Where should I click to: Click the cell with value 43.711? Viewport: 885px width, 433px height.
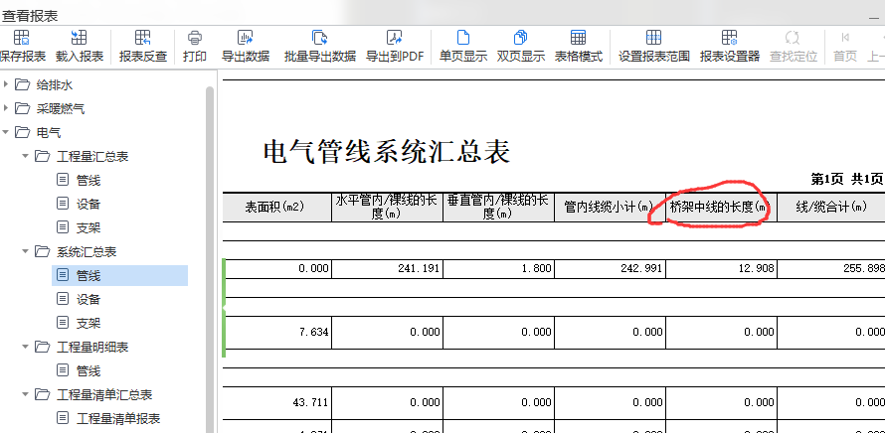click(277, 402)
